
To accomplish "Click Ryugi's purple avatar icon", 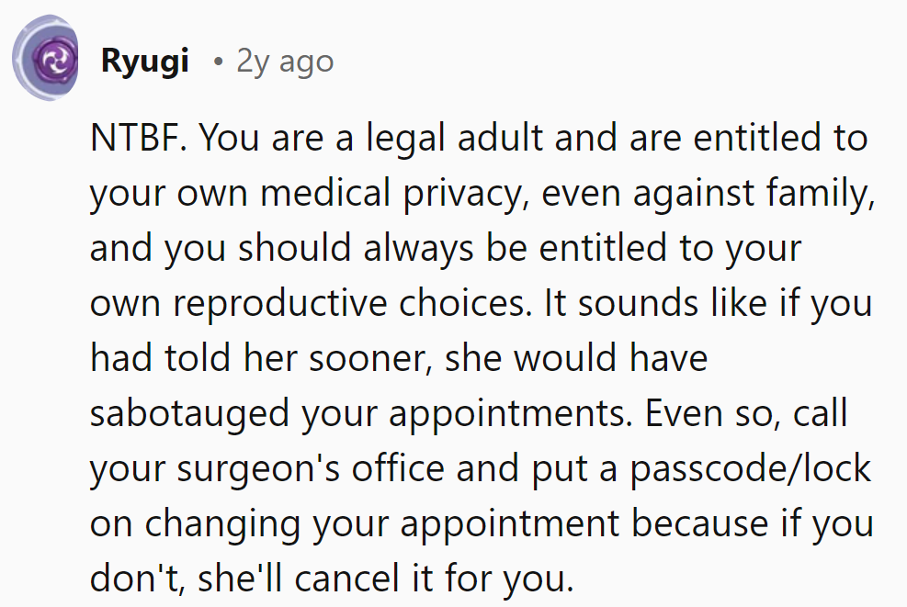I will [x=47, y=62].
